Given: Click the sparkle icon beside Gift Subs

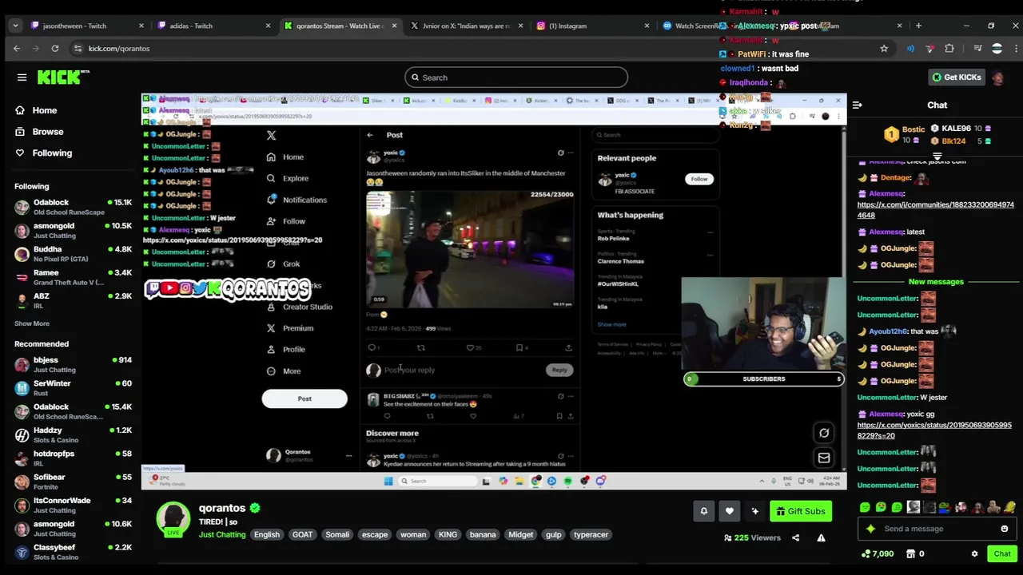Looking at the screenshot, I should click(754, 511).
